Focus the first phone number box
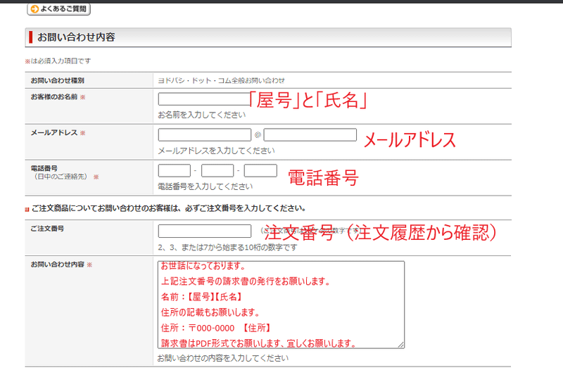Screen dimensions: 563x375 (174, 170)
